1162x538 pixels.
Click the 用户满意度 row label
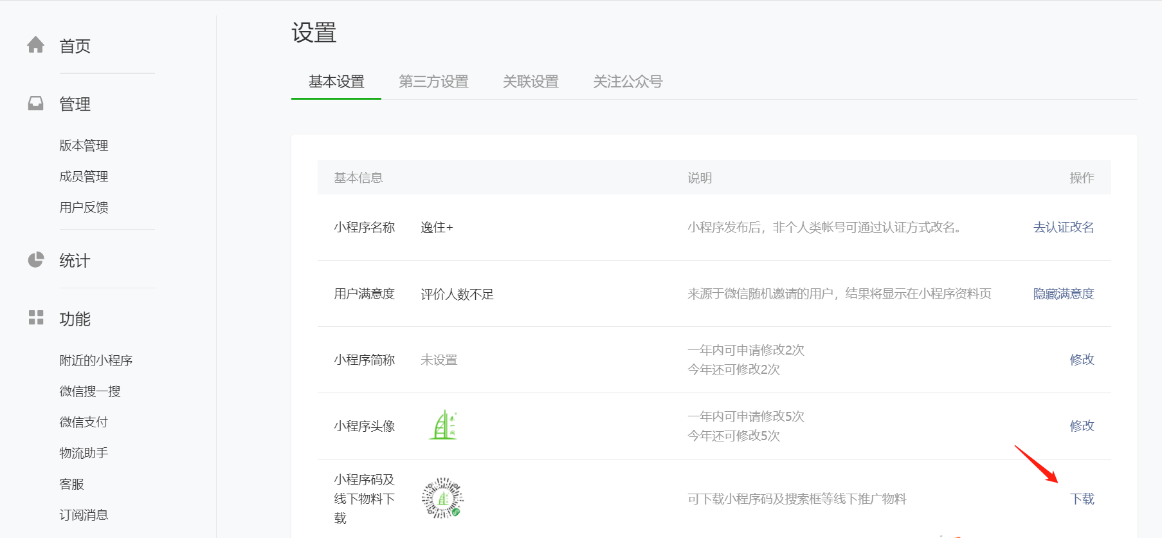(x=365, y=293)
